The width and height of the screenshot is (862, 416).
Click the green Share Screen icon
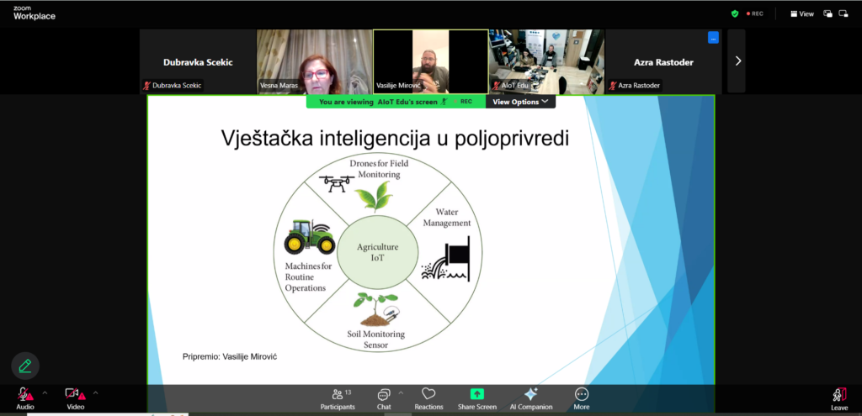(476, 393)
